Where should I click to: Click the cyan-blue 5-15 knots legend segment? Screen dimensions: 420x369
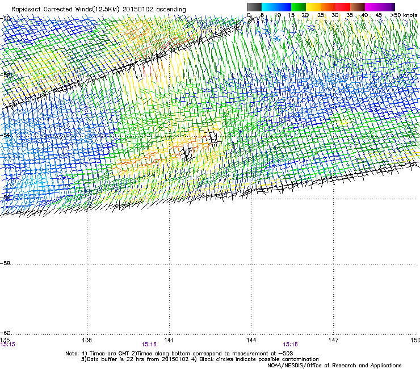pyautogui.click(x=276, y=7)
